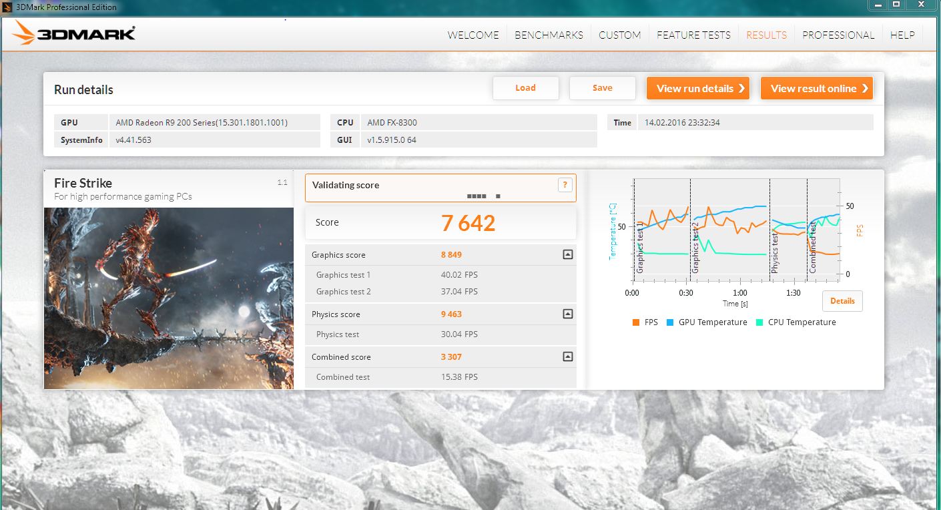Collapse the Graphics score section
The image size is (941, 510).
(567, 254)
